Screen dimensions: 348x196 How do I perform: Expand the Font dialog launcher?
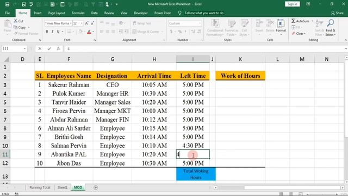(95, 40)
